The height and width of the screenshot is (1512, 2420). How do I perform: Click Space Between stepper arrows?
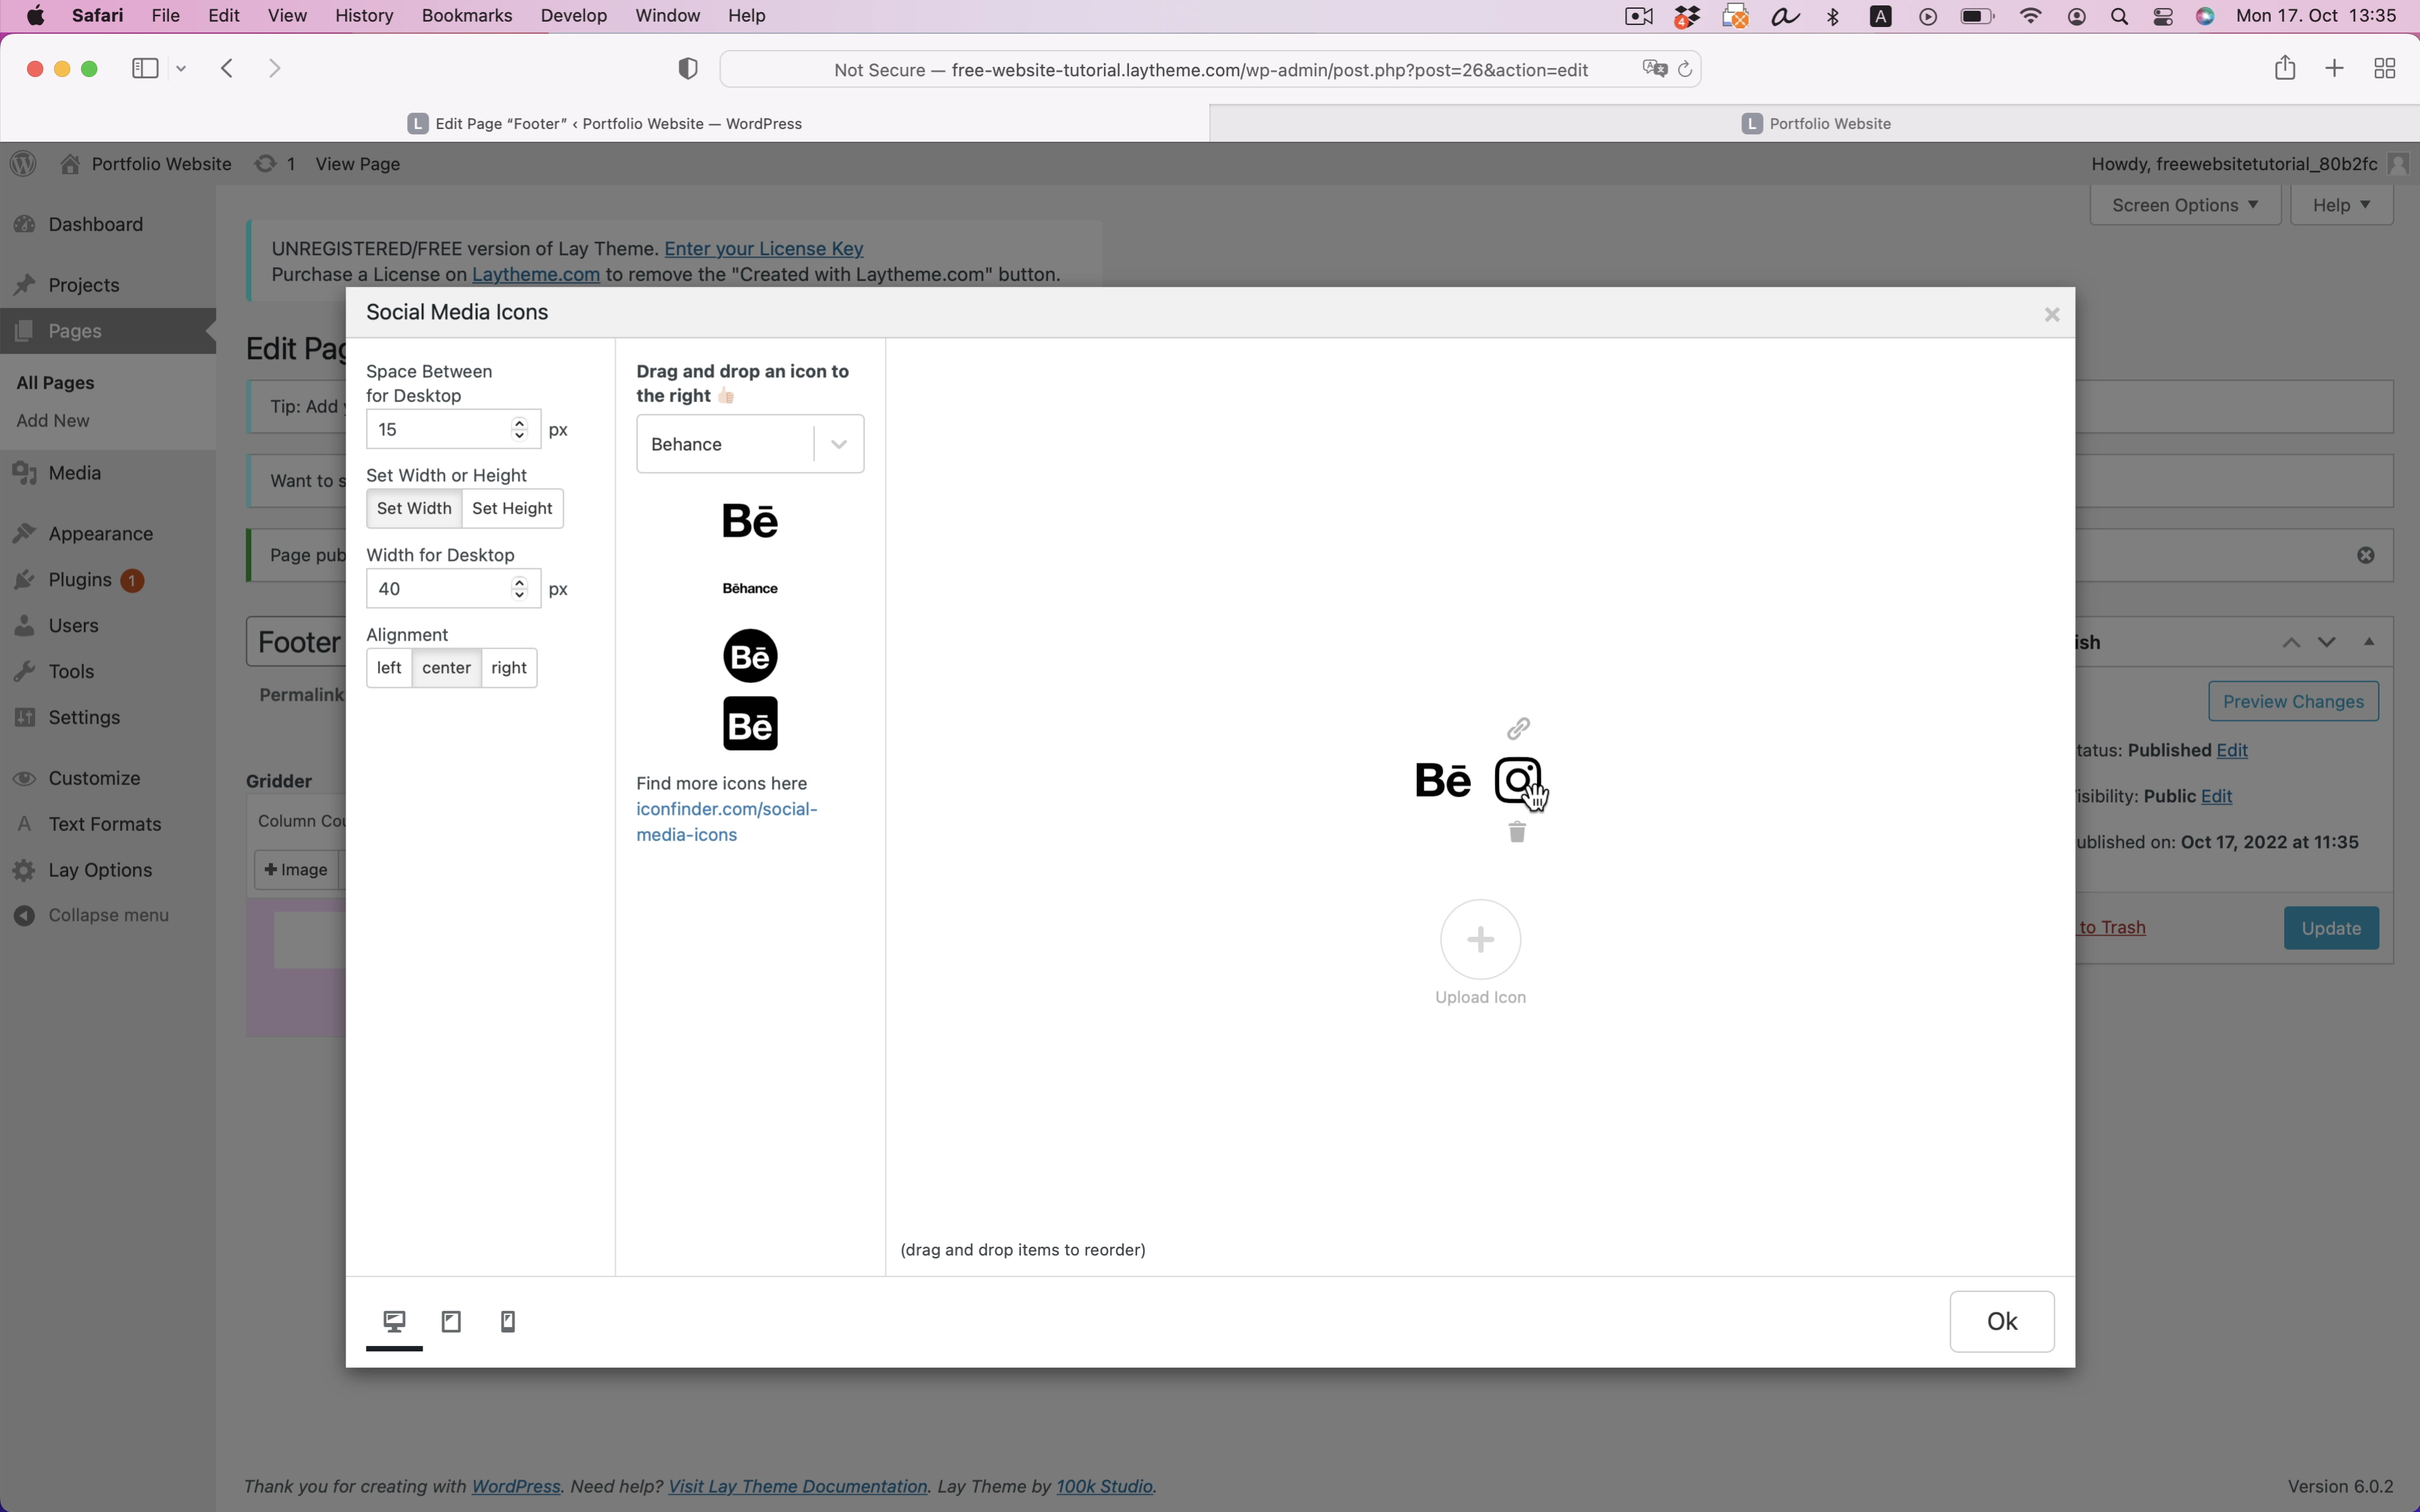click(519, 429)
